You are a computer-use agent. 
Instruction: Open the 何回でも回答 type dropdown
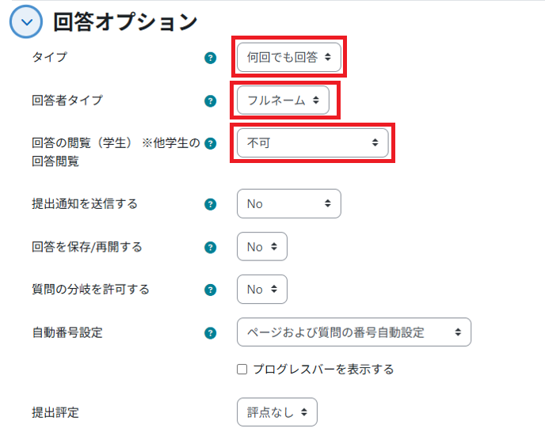coord(289,58)
